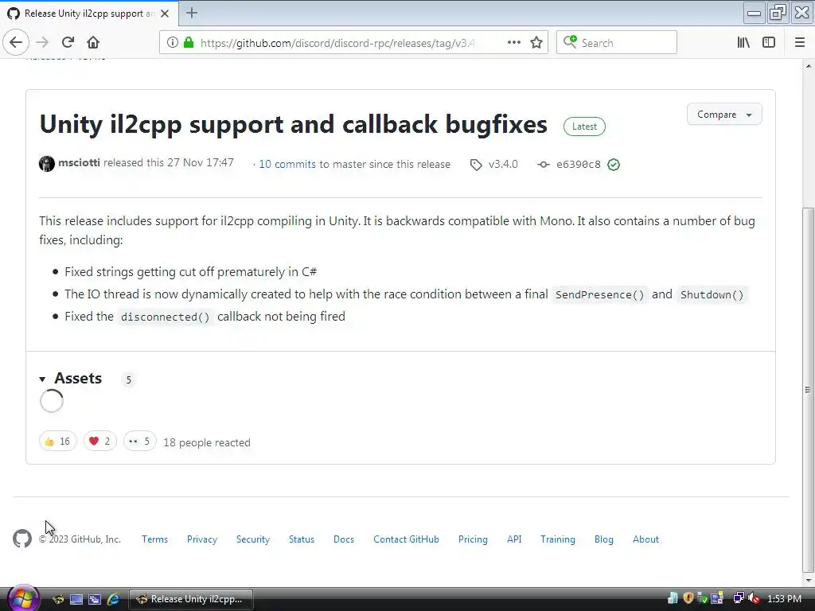Viewport: 815px width, 611px height.
Task: Open a new browser tab
Action: [x=192, y=13]
